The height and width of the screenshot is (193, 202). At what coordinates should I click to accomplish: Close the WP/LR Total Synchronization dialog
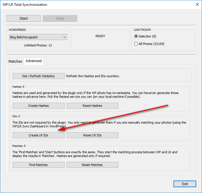coord(197,4)
